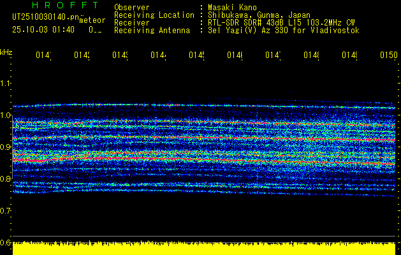401x255 pixels.
Task: Click the 0150 time marker
Action: [388, 55]
